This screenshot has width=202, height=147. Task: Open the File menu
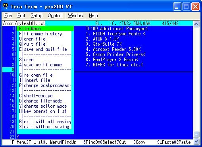tap(8, 15)
